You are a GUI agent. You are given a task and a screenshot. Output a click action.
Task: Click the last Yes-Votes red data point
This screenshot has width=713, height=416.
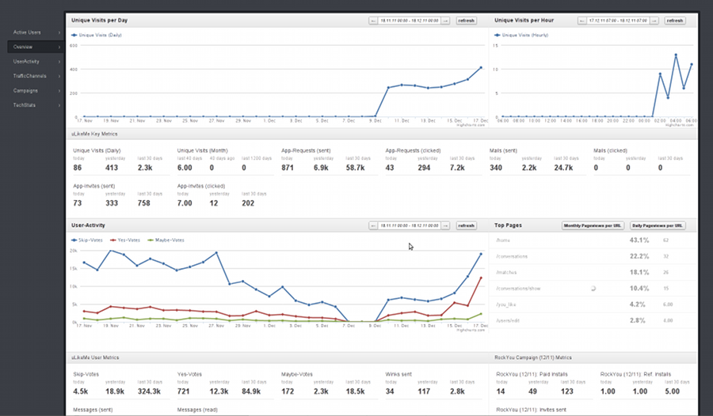point(481,278)
